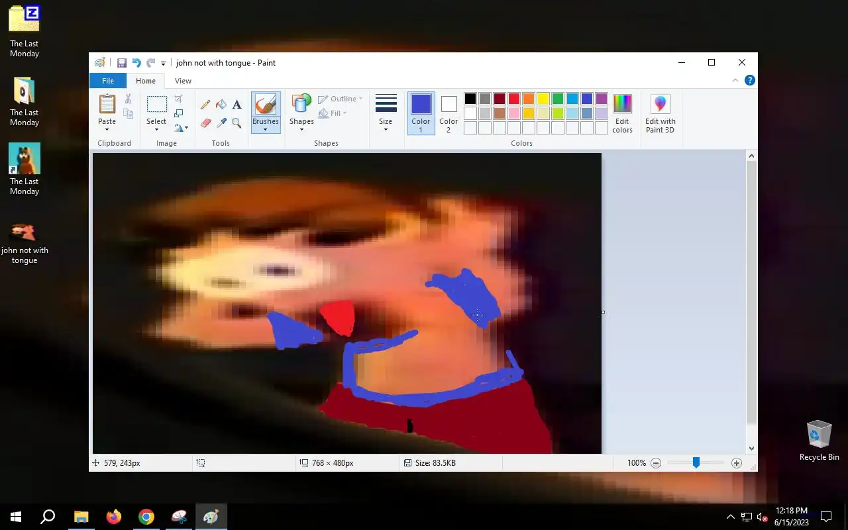Select the Magnifier tool
Viewport: 848px width, 530px height.
[x=237, y=123]
